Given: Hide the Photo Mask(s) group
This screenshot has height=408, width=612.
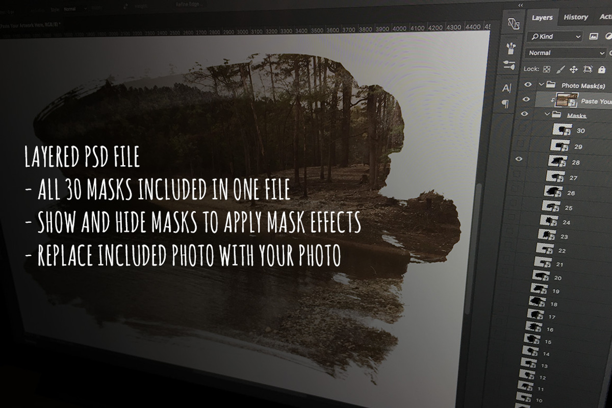Looking at the screenshot, I should click(x=528, y=84).
